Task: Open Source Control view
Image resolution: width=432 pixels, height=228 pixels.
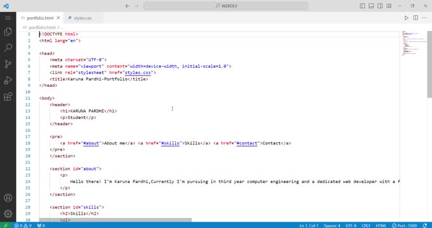Action: 8,64
